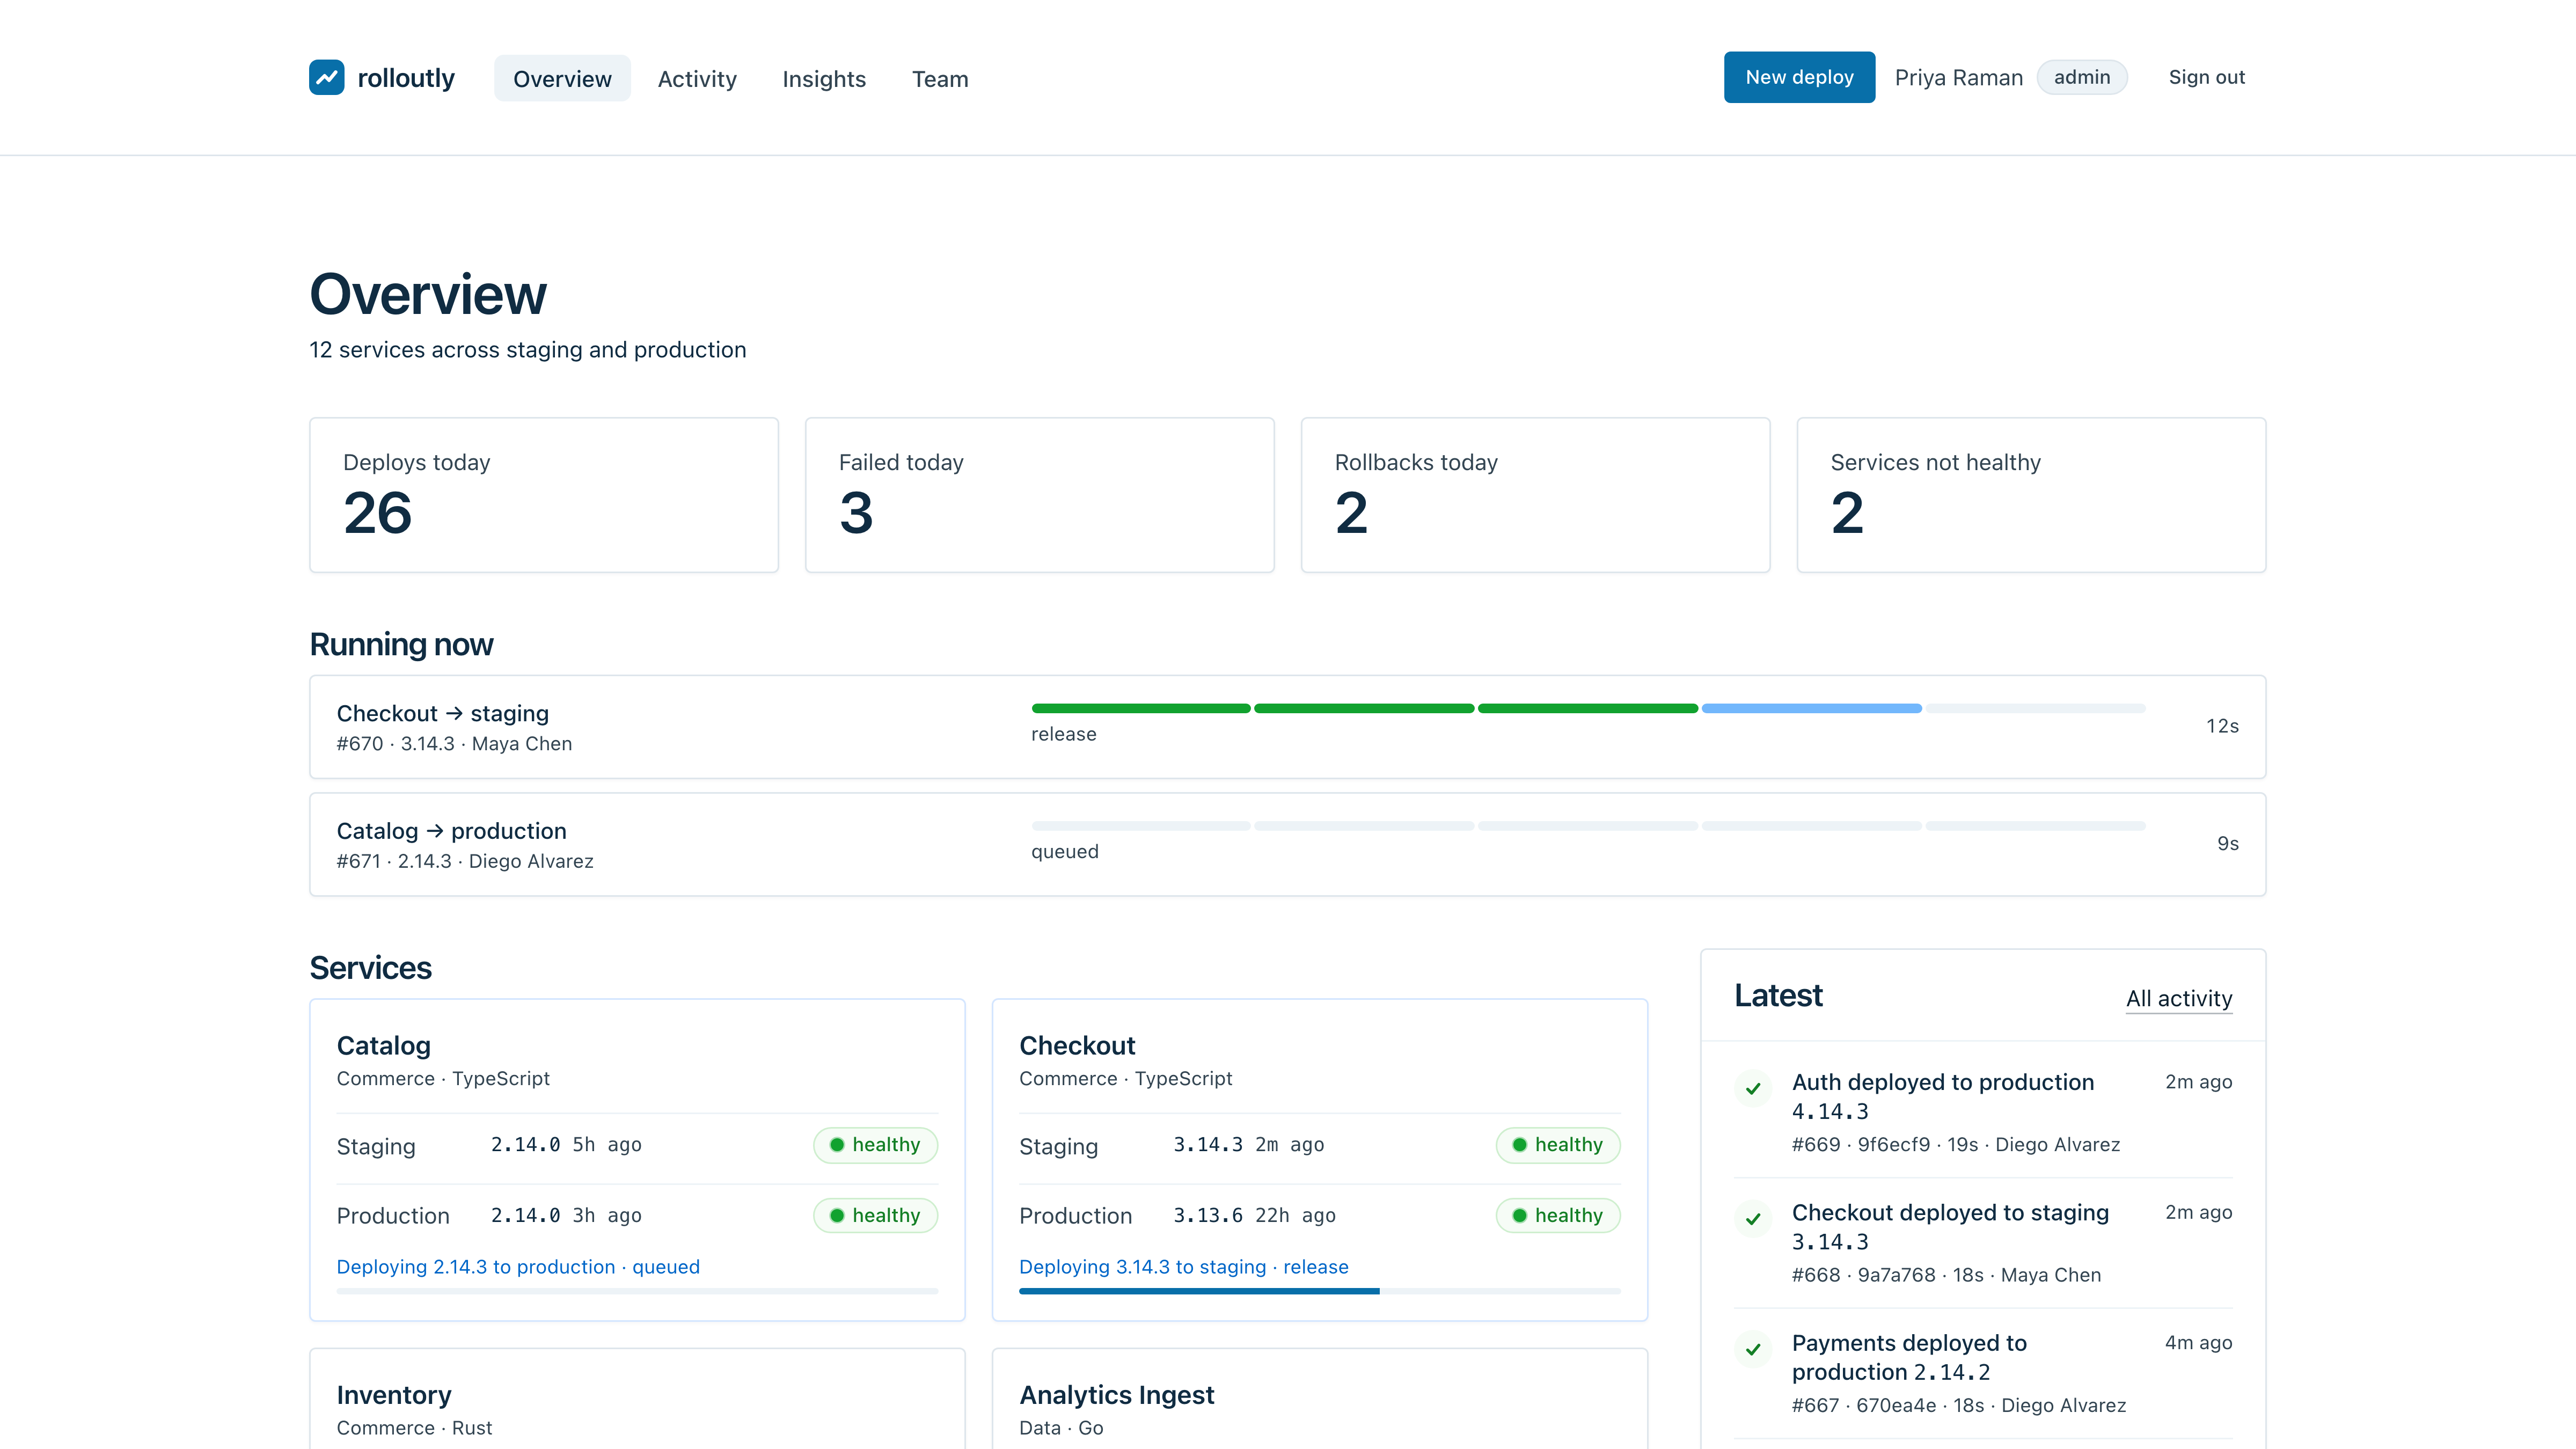This screenshot has height=1449, width=2576.
Task: Click the #670 · 3.14.3 · Maya Chen text
Action: point(454,744)
